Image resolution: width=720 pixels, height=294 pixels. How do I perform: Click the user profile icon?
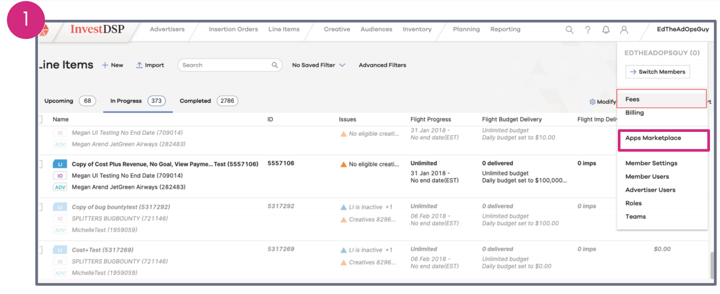[624, 30]
